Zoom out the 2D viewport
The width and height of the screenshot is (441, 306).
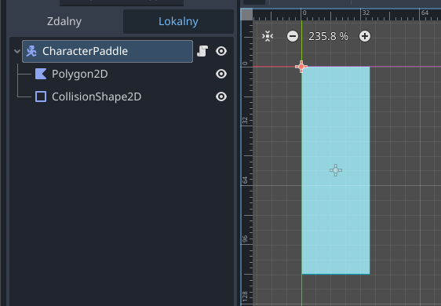293,36
